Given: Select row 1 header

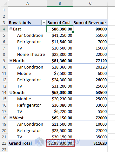Looking at the screenshot, I should point(4,10).
